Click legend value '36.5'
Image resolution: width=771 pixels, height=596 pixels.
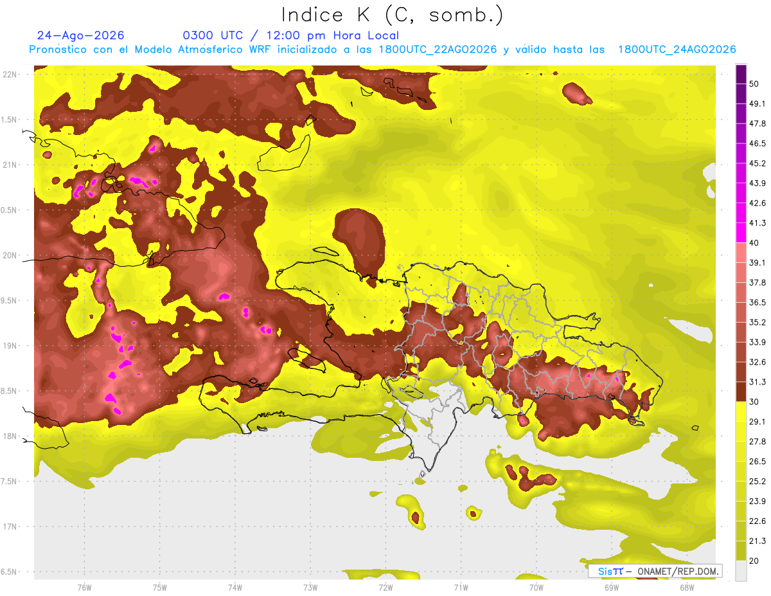tap(756, 303)
